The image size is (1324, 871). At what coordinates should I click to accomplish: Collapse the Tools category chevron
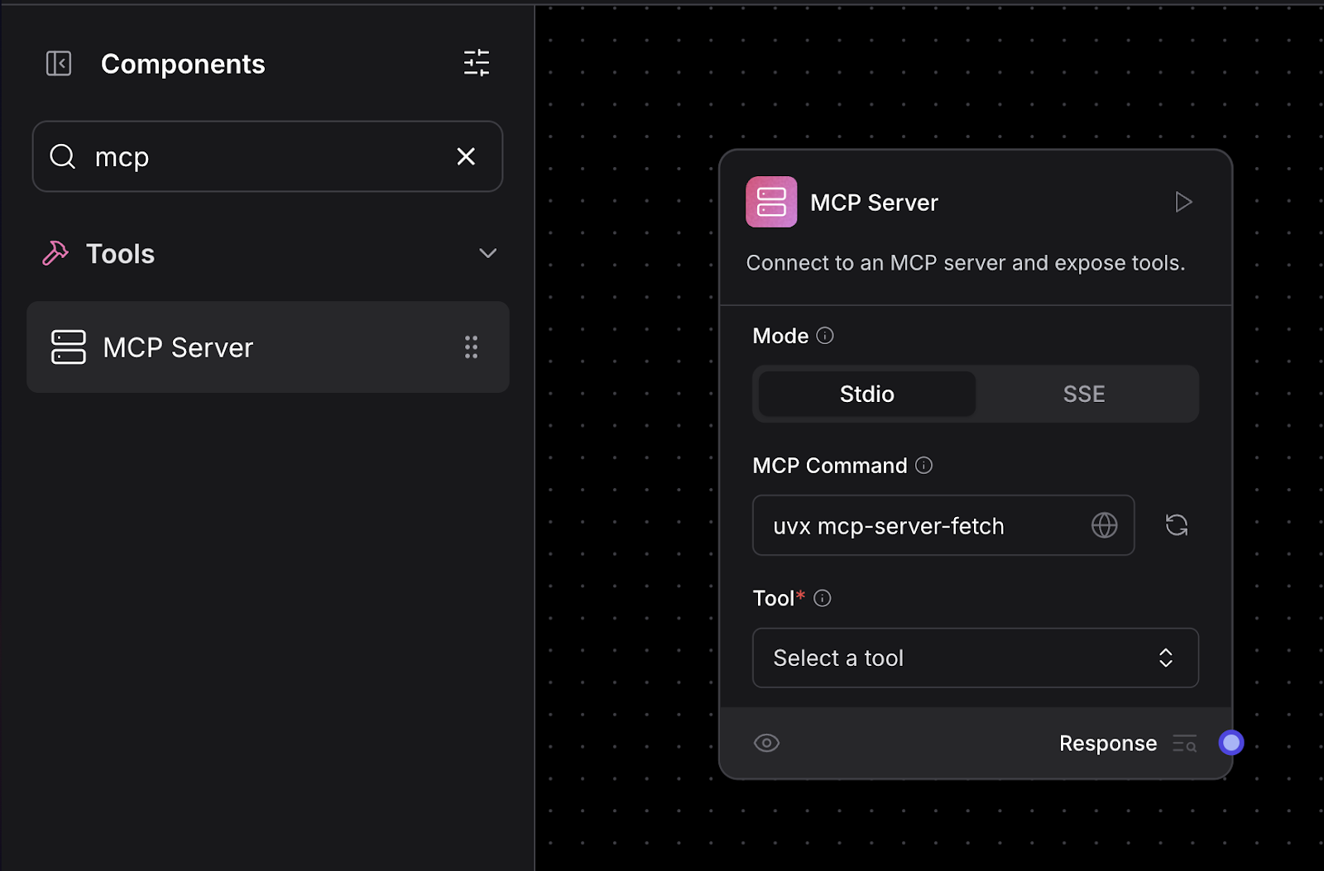(x=487, y=253)
